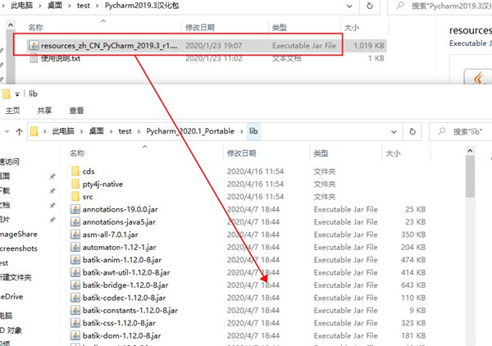The height and width of the screenshot is (346, 492).
Task: Select the resources_zh_CN_PyCharm jar file
Action: (107, 46)
